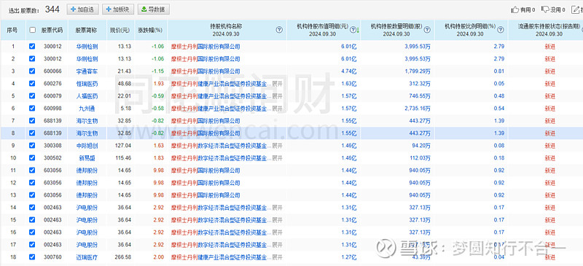Expand 展开 in row 14 沪电股份
This screenshot has height=266, width=583.
click(x=278, y=208)
